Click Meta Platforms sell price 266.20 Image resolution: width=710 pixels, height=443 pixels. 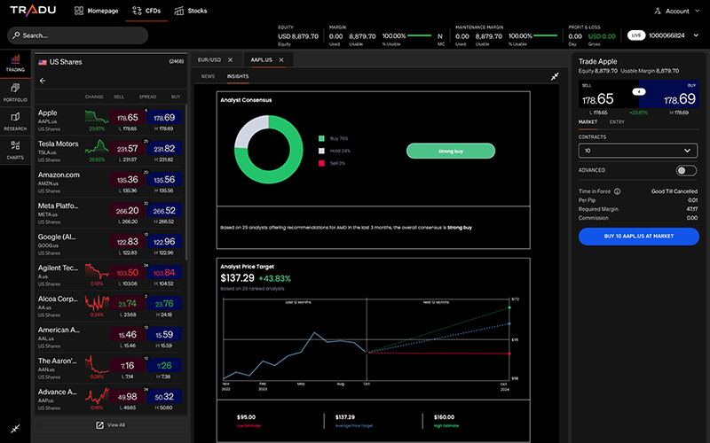pyautogui.click(x=128, y=211)
